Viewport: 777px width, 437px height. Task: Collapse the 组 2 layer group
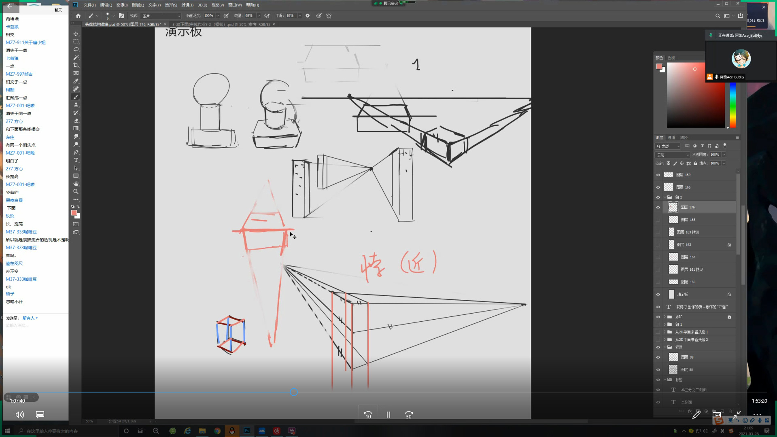[x=664, y=197]
